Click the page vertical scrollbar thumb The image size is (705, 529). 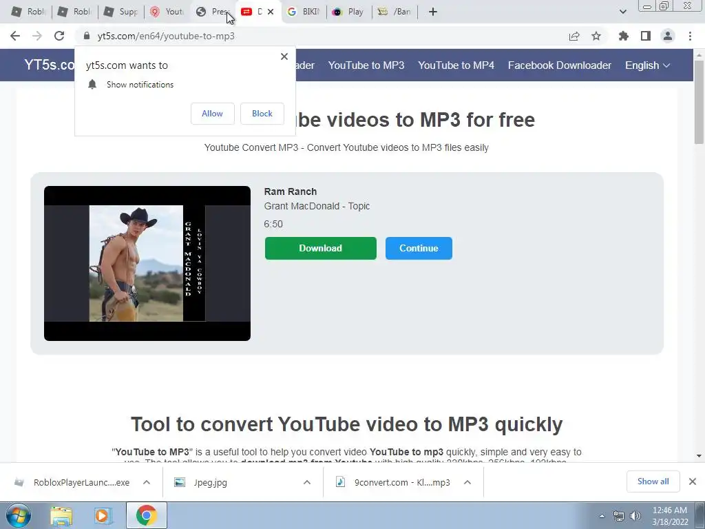pos(699,102)
